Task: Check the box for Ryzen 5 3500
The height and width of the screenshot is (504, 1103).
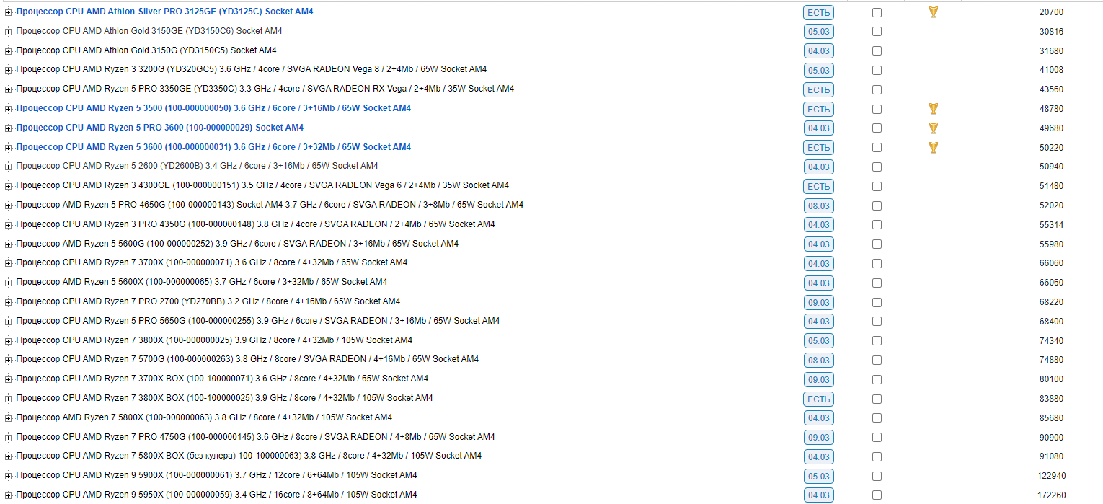Action: pos(877,109)
